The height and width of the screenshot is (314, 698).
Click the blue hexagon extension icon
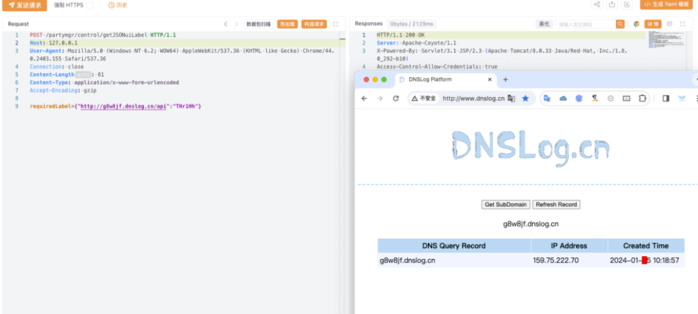point(579,98)
